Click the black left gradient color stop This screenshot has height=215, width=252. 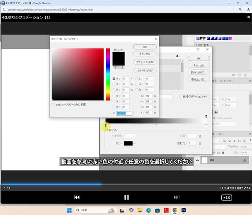click(106, 125)
